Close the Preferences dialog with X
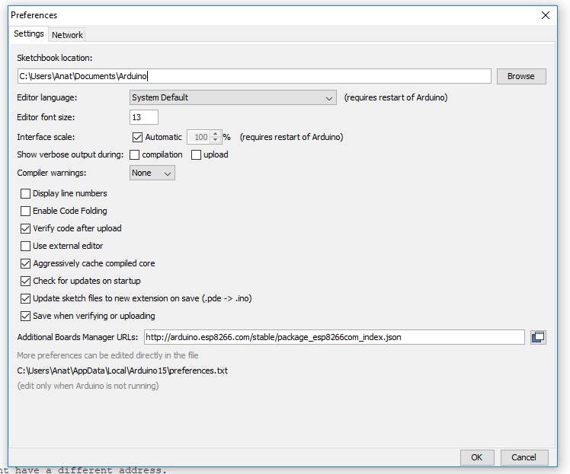This screenshot has height=474, width=570. point(546,15)
